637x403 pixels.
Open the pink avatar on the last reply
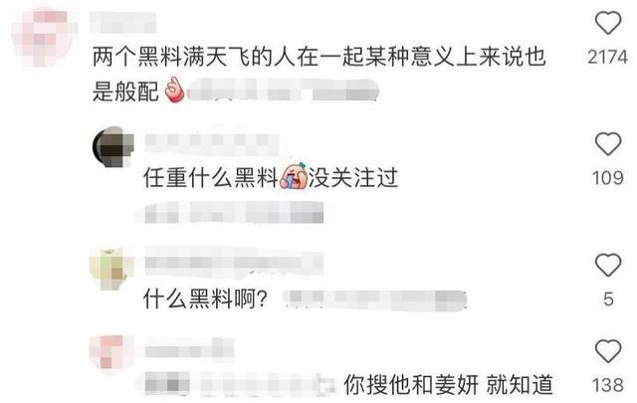[x=111, y=352]
